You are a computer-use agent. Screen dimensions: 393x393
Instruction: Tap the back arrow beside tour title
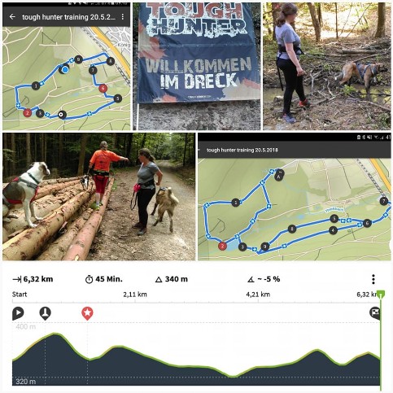(12, 17)
